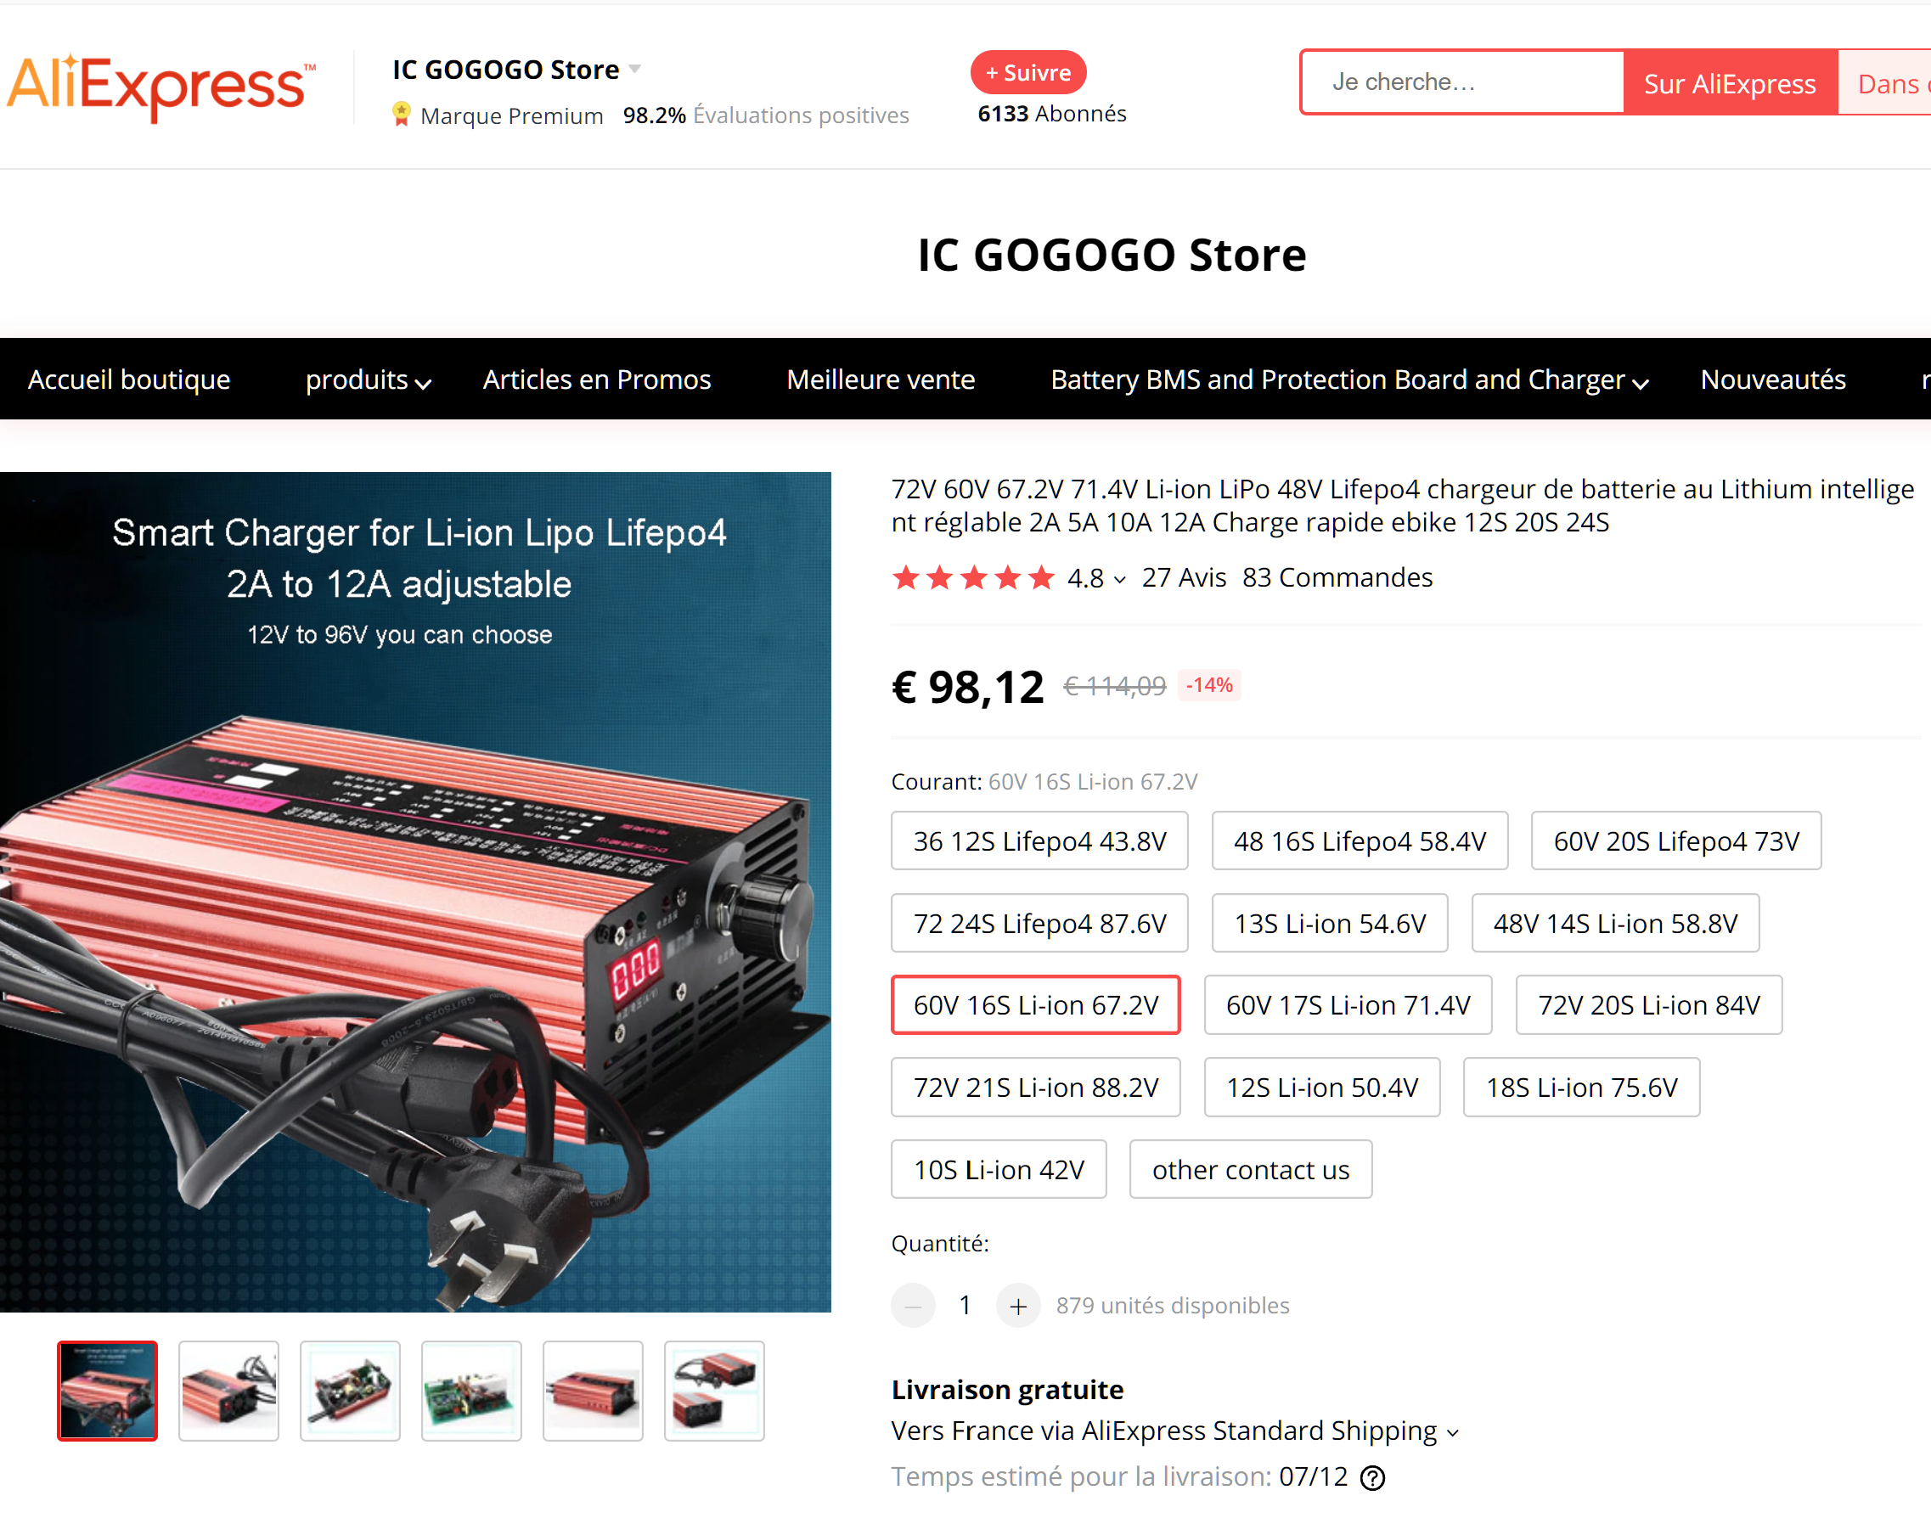Expand Battery BMS and Protection Board menu

click(x=1349, y=379)
